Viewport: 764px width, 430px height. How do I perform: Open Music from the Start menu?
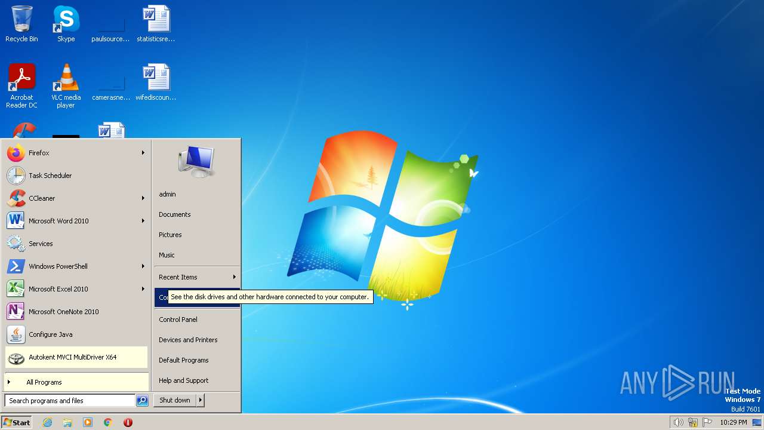[167, 255]
